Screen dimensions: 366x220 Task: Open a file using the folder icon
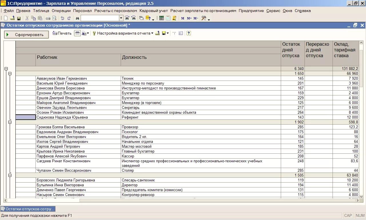pyautogui.click(x=12, y=18)
